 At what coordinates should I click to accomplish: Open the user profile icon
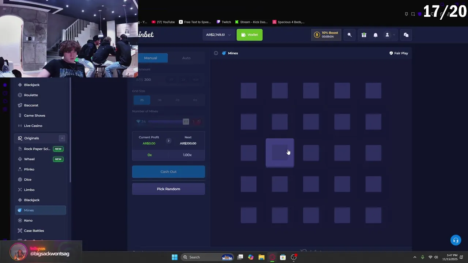[387, 35]
